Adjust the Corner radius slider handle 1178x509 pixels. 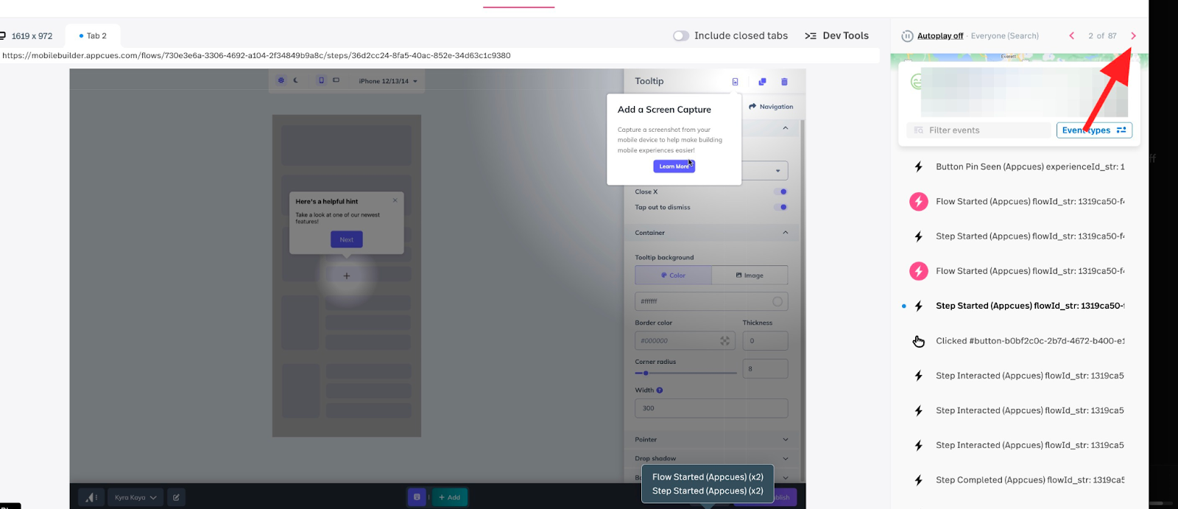[646, 373]
